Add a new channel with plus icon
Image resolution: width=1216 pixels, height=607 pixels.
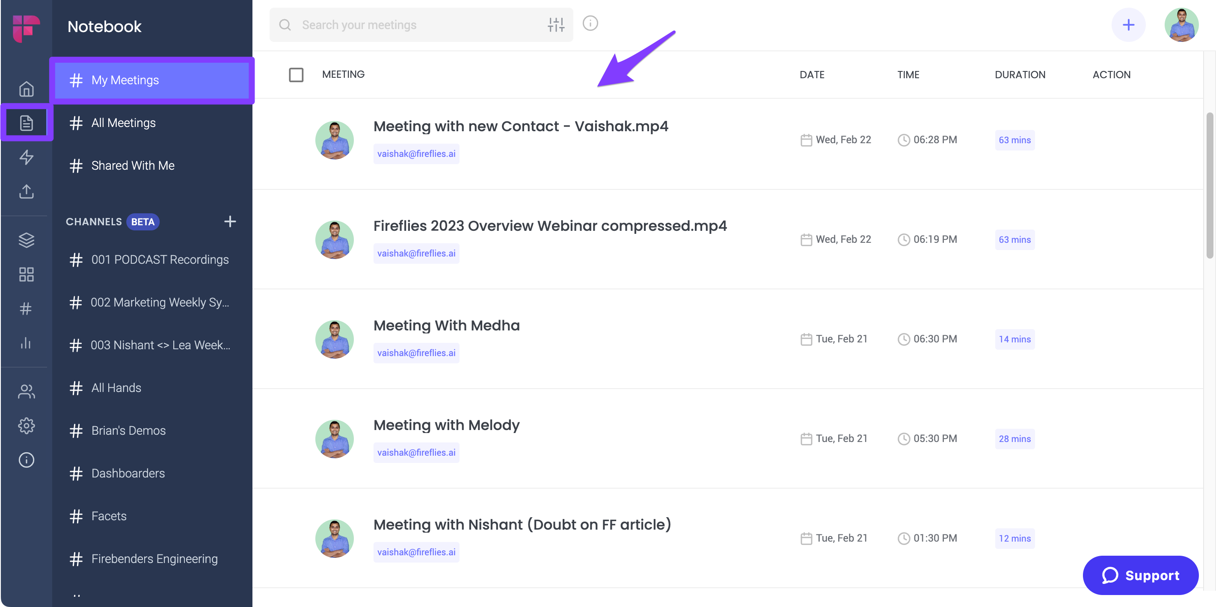click(230, 221)
